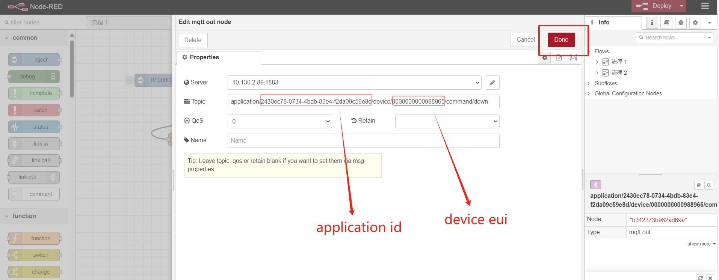Edit the server config with the pencil button

click(492, 83)
